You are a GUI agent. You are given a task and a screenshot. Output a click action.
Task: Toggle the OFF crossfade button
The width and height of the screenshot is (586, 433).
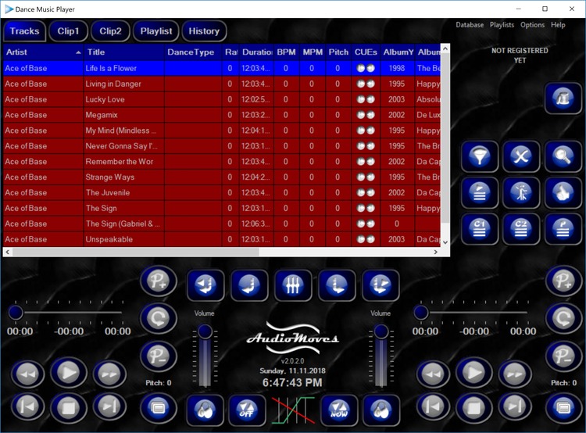(x=247, y=410)
